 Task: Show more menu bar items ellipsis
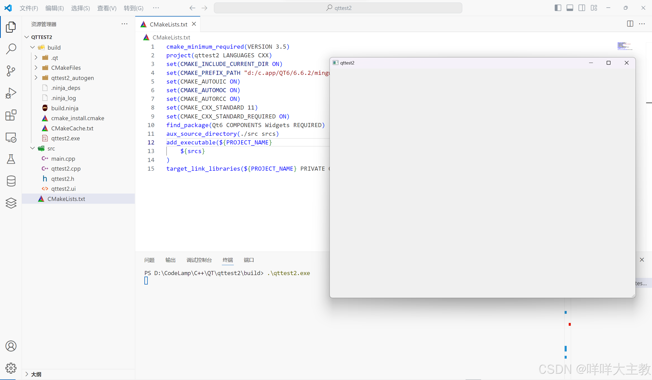[156, 8]
